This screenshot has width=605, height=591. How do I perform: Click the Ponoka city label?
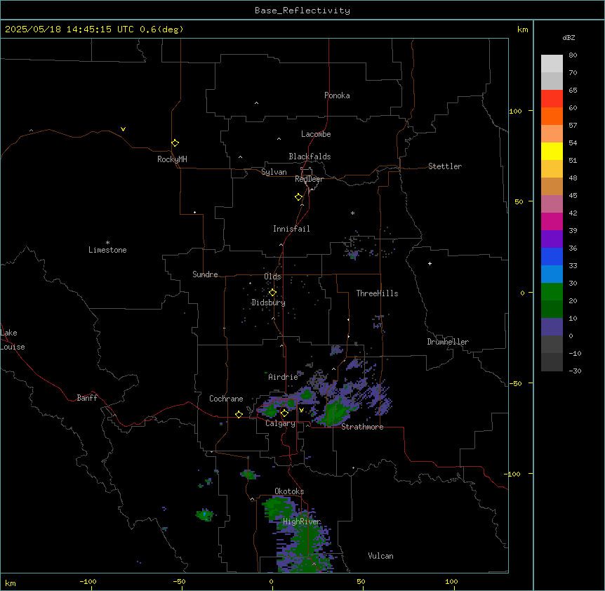point(337,95)
